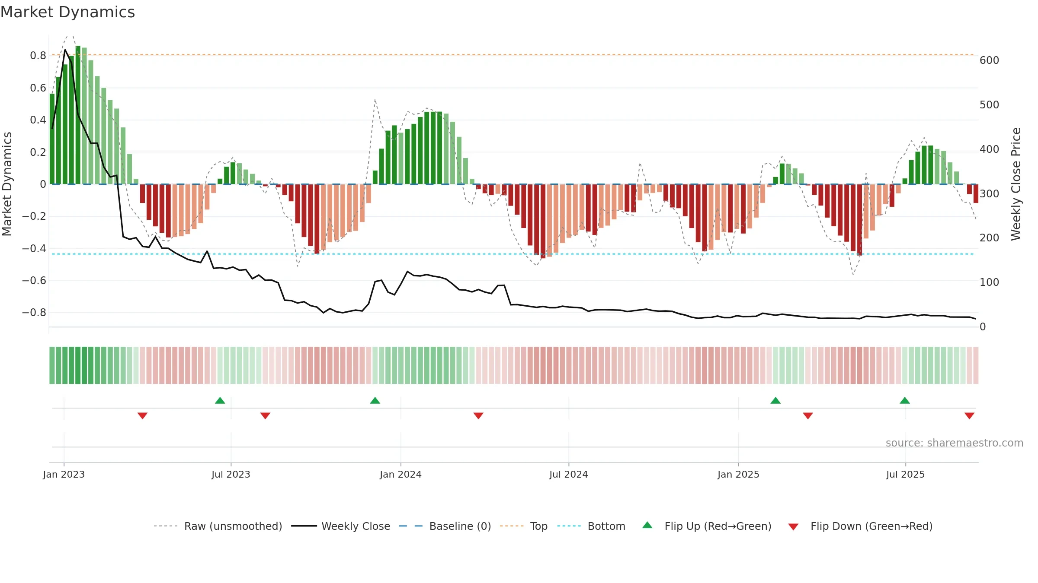Click the flip-up marker after Jan 2025

(x=775, y=400)
